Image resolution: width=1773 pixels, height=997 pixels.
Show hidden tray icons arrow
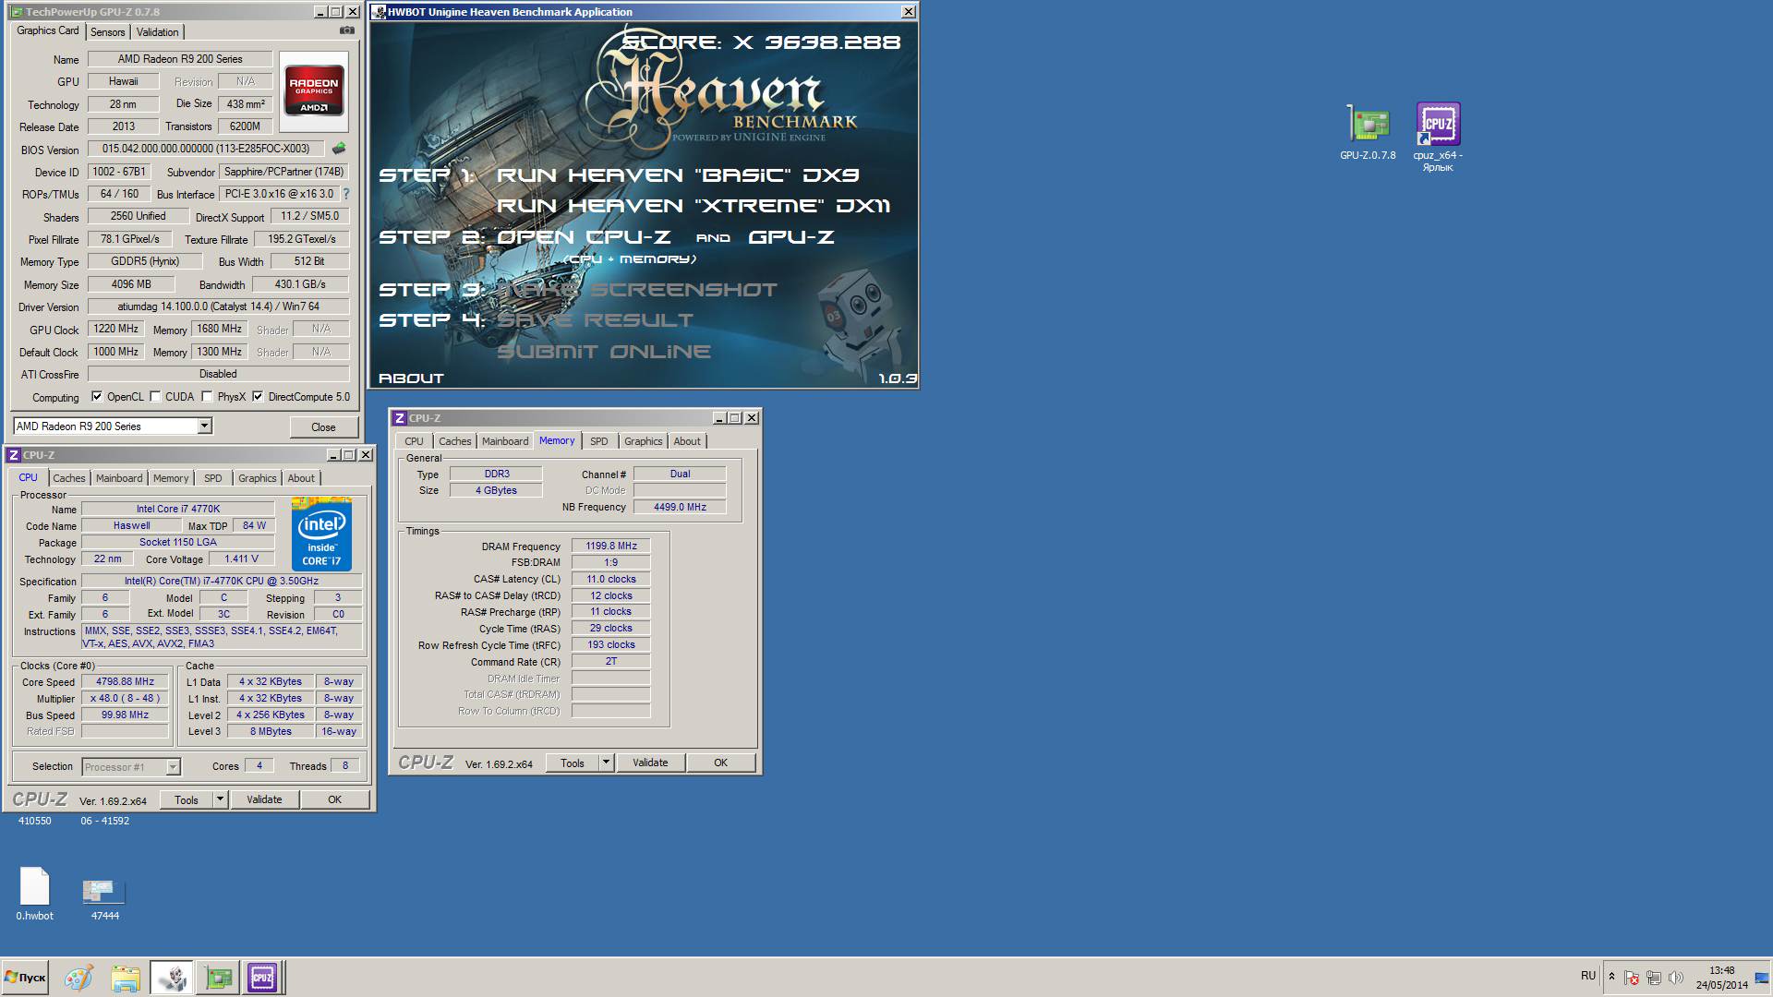click(x=1611, y=977)
